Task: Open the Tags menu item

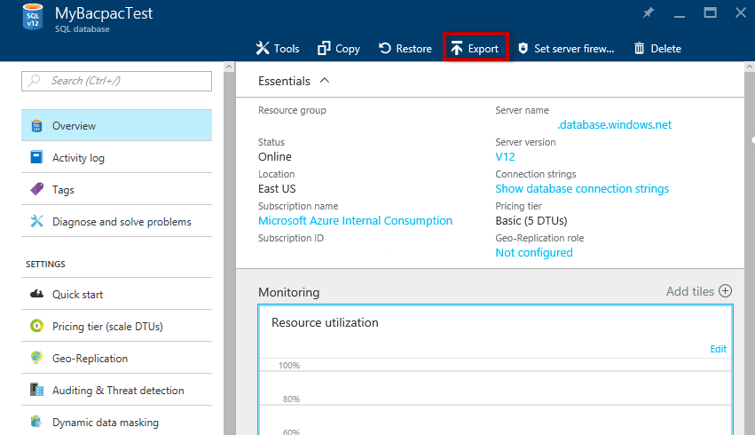Action: pos(63,190)
